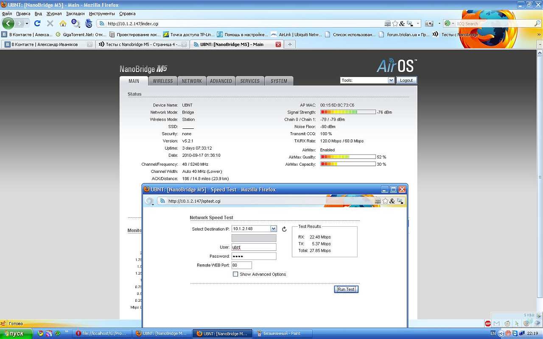Select the MAIN tab
This screenshot has height=339, width=543.
pos(134,81)
